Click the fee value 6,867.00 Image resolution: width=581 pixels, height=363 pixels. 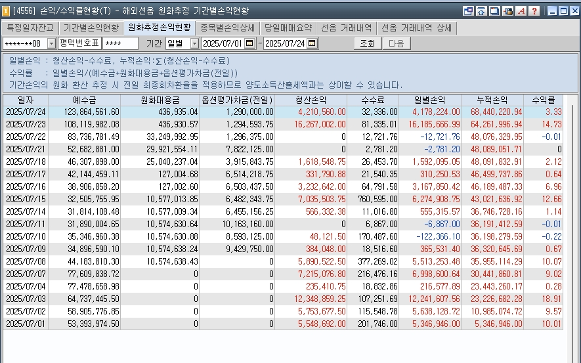381,224
